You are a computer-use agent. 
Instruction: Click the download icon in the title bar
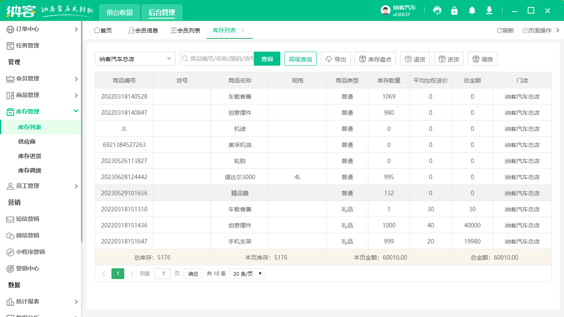click(489, 10)
